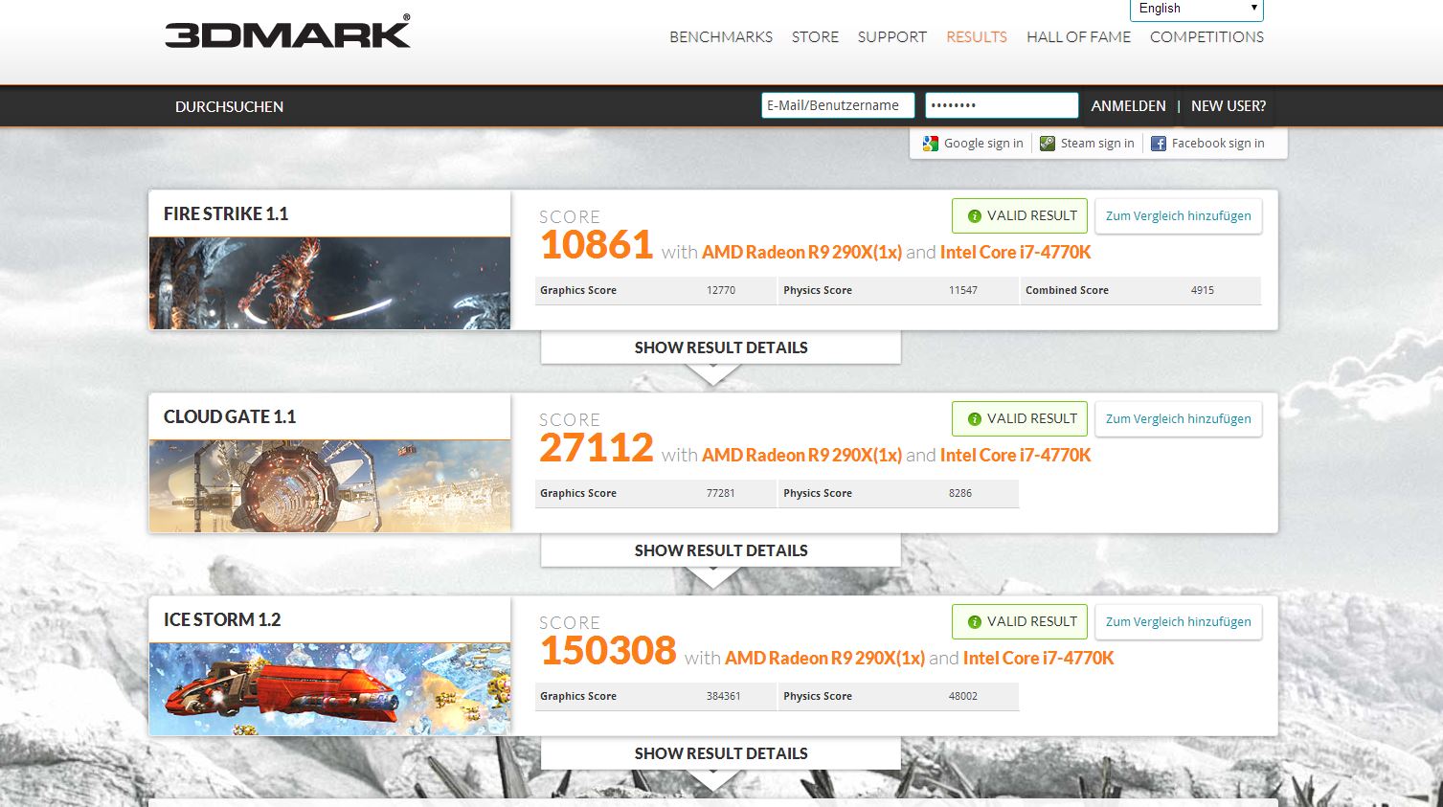
Task: Click AMD Radeon R9 290X(1x) in the Cloud Gate result
Action: tap(801, 456)
